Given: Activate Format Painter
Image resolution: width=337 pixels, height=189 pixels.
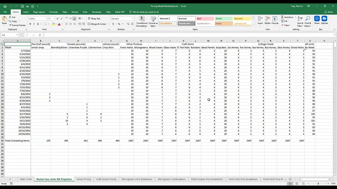Looking at the screenshot, I should click(x=17, y=25).
